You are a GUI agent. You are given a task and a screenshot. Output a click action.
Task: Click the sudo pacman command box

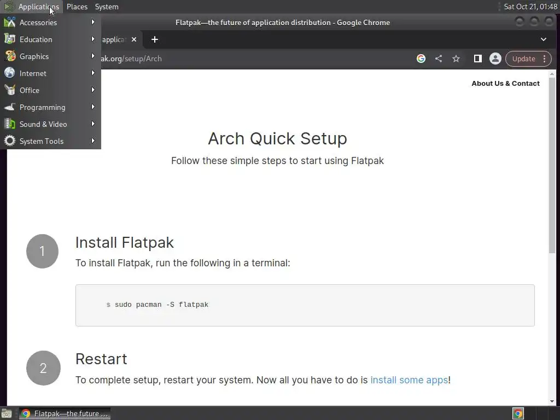click(305, 305)
